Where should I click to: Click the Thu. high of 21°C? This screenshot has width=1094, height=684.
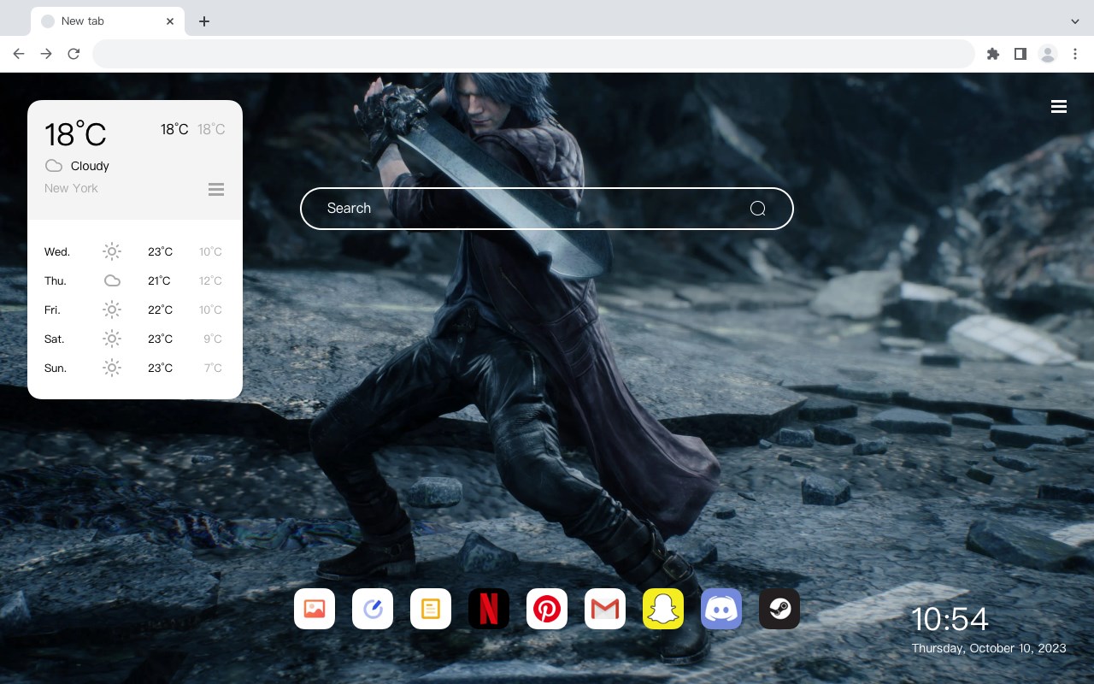pyautogui.click(x=159, y=280)
